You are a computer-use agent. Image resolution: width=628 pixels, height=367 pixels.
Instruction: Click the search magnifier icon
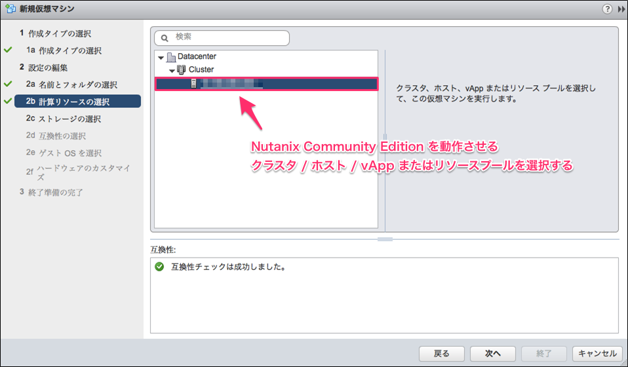point(164,39)
